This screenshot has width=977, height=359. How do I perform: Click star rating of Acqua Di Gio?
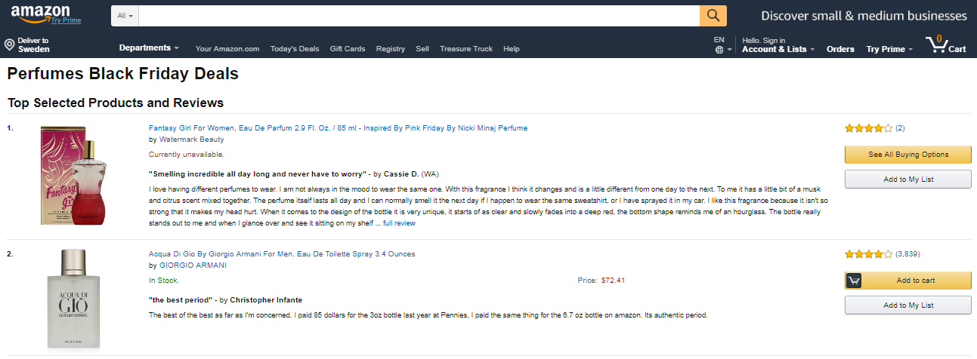tap(868, 254)
